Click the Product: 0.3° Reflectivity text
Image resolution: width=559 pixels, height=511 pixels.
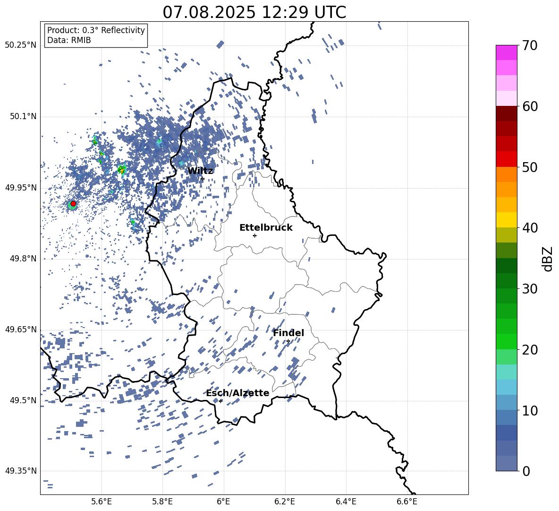[96, 30]
